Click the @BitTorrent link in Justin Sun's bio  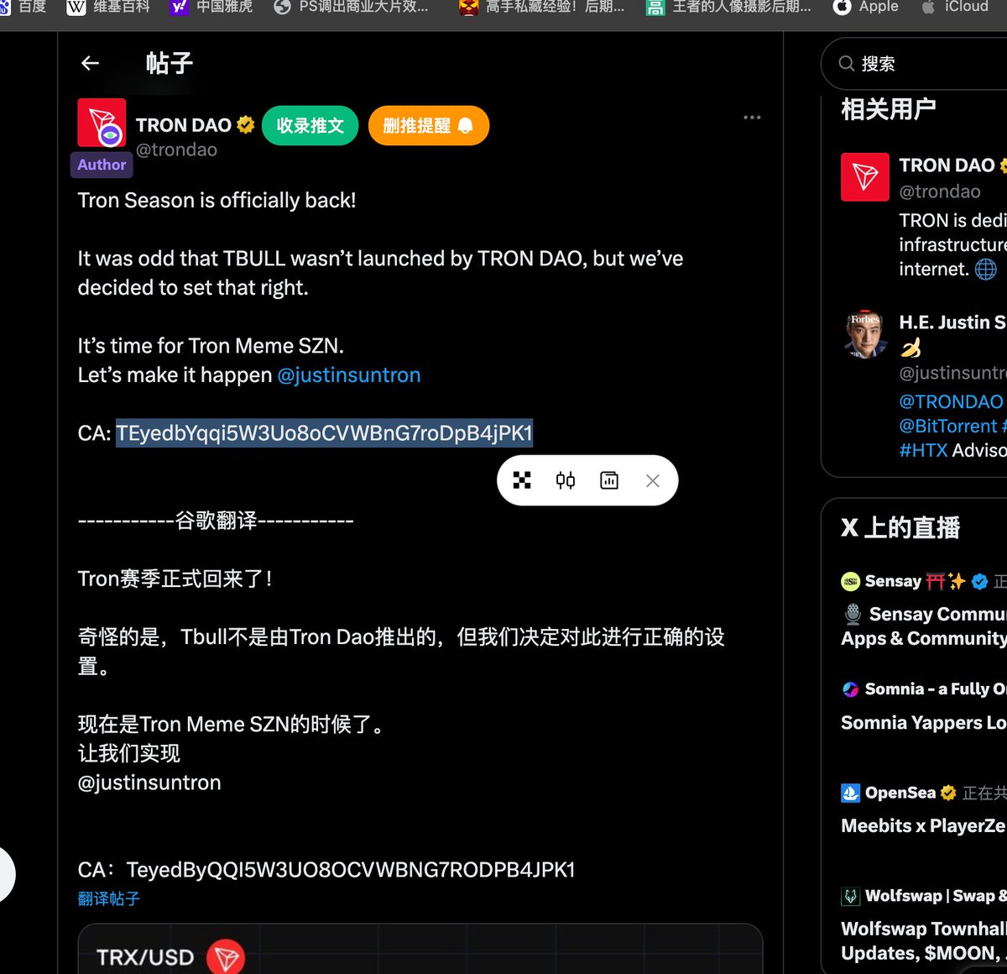click(948, 426)
